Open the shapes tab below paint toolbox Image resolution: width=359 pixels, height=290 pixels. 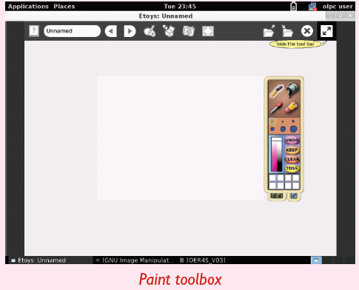294,196
